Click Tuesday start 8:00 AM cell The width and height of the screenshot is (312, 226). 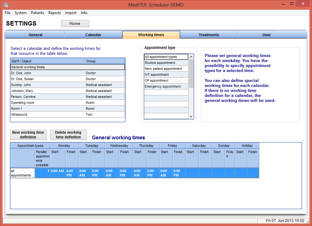(85, 173)
